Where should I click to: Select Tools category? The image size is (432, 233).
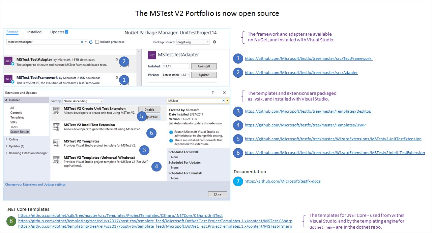click(14, 127)
